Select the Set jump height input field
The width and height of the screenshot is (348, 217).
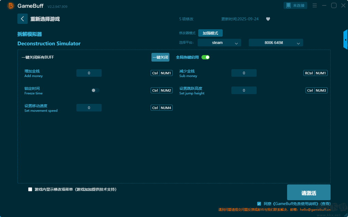point(244,90)
